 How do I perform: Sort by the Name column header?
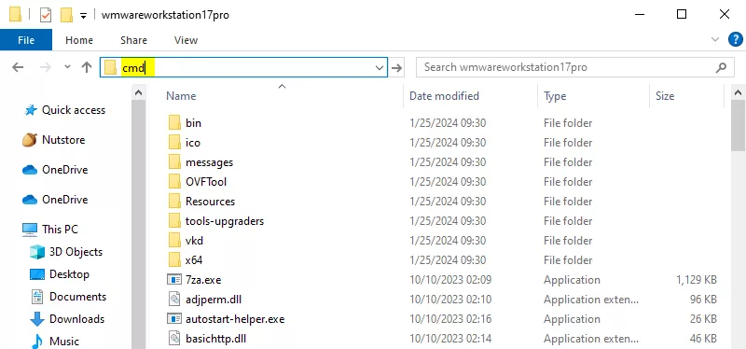(181, 96)
